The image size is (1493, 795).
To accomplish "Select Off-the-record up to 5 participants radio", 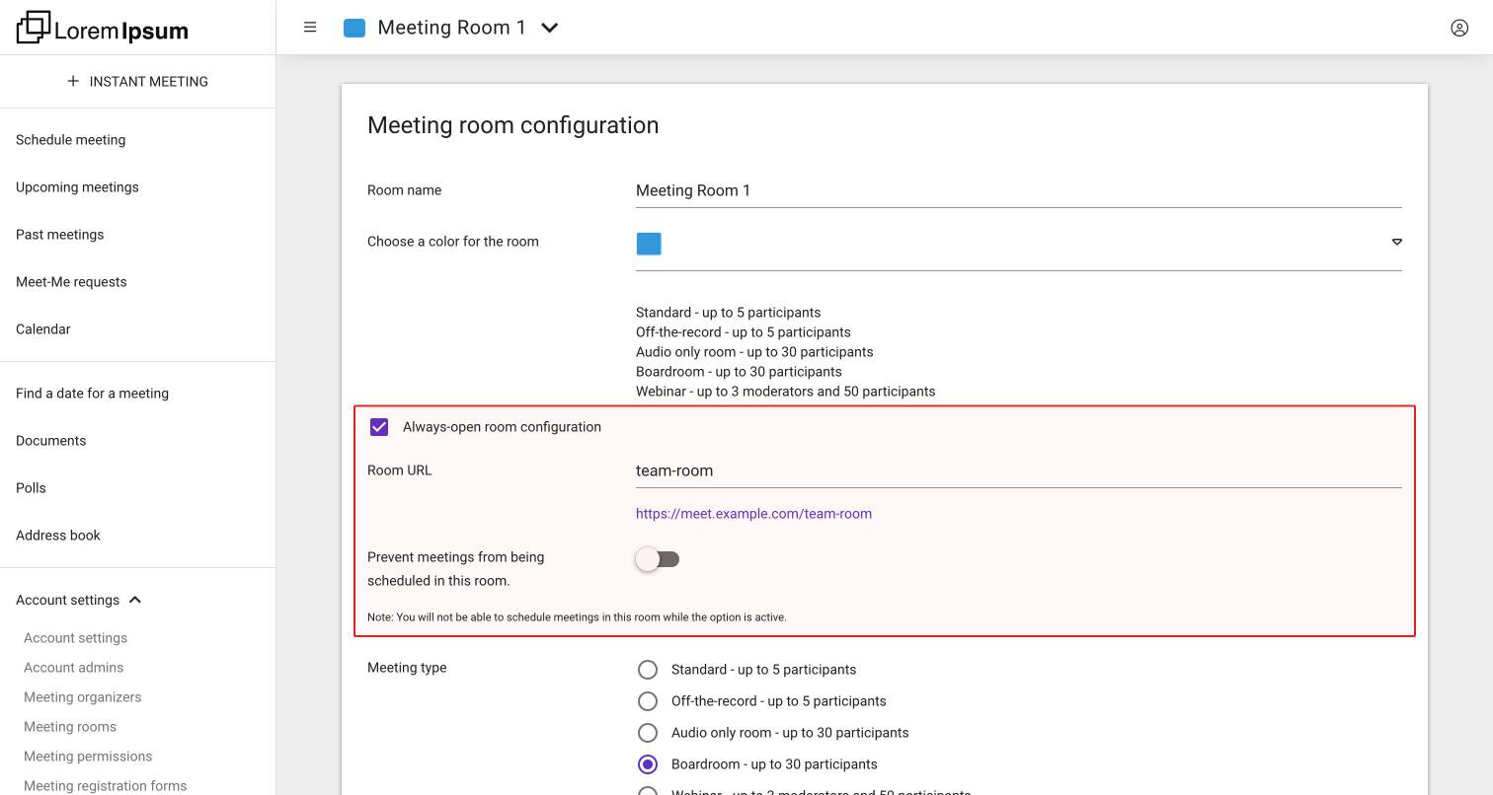I will point(648,701).
